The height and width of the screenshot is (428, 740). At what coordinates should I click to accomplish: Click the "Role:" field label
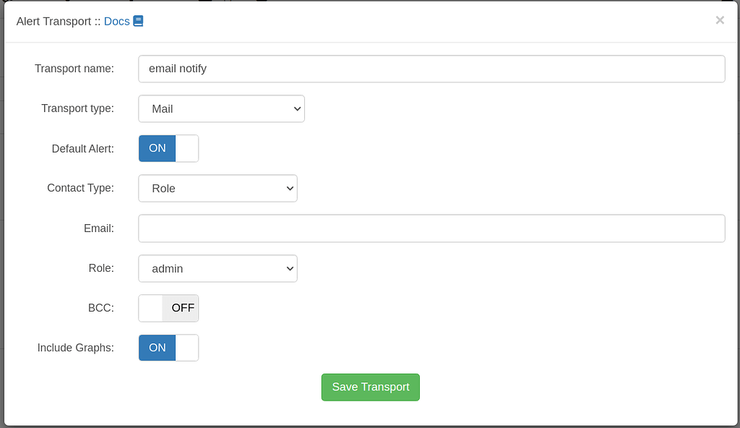pos(101,268)
